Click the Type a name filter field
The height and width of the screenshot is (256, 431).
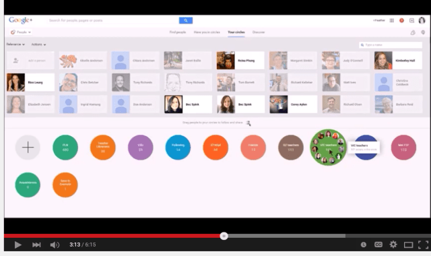click(x=391, y=45)
